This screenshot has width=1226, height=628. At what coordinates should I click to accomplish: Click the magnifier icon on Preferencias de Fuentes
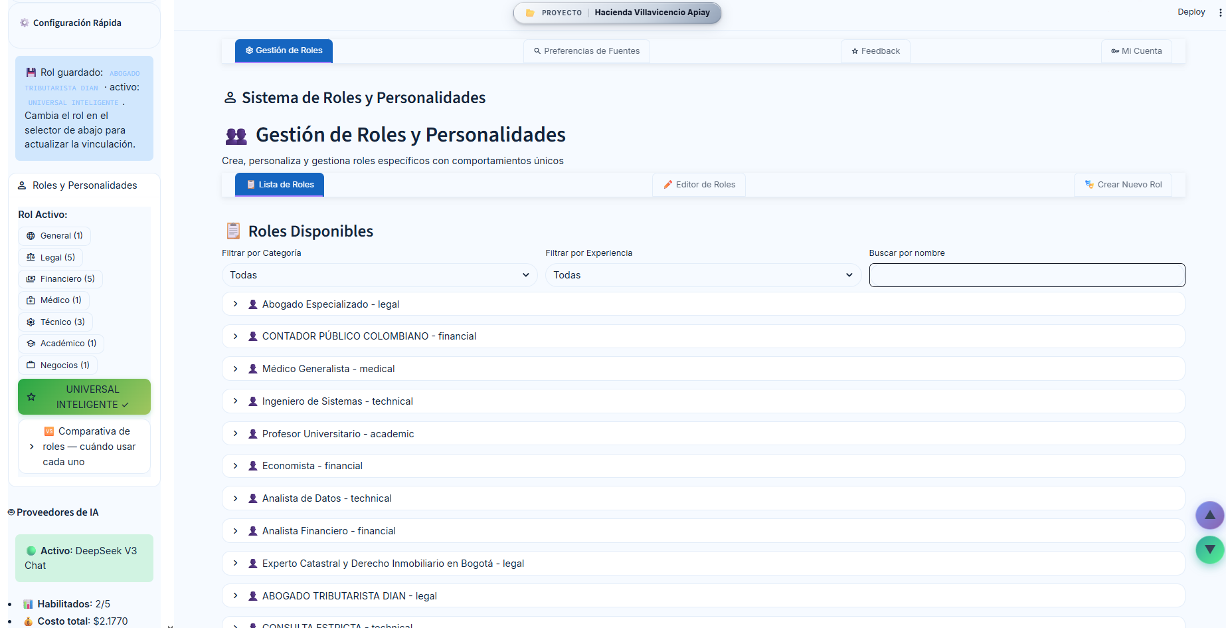(x=537, y=51)
